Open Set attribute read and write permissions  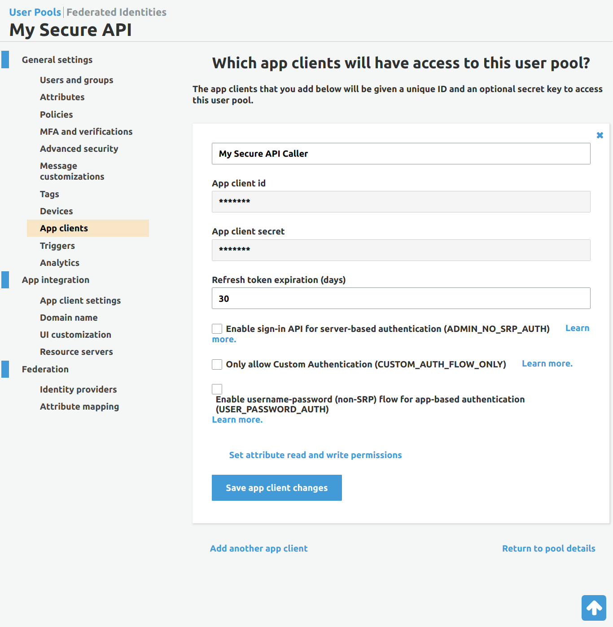[x=315, y=455]
